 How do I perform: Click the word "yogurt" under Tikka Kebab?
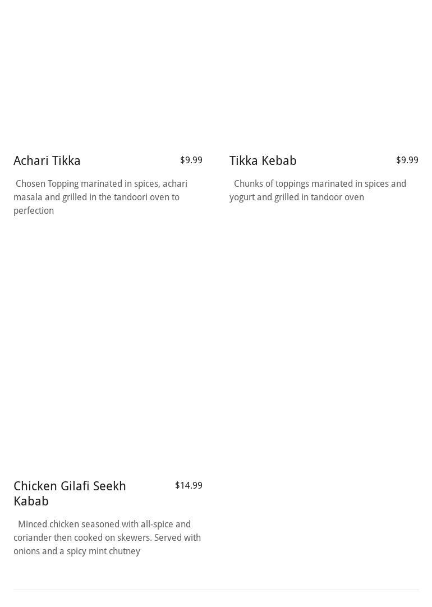pos(242,197)
